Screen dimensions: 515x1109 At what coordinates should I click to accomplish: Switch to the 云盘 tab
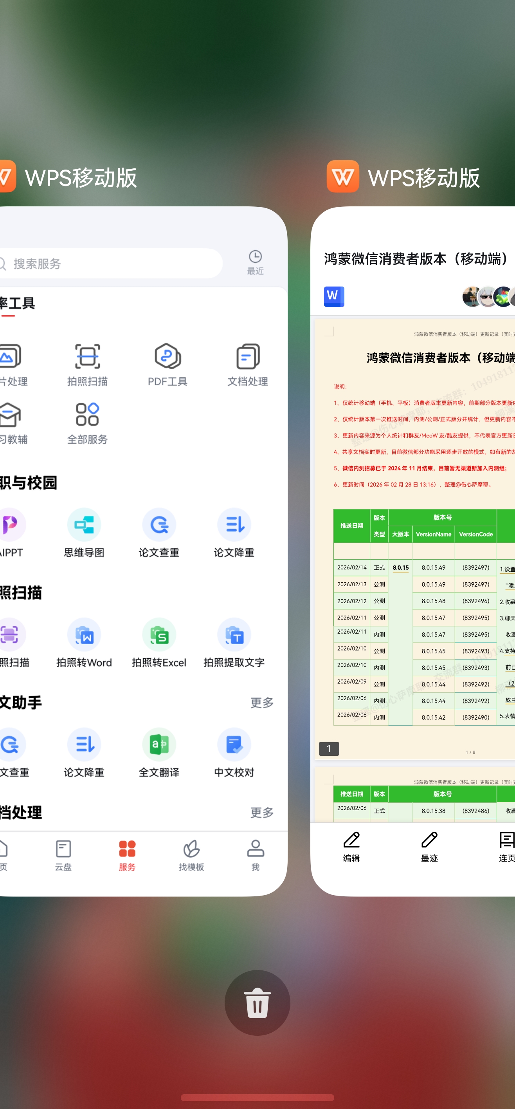pyautogui.click(x=63, y=855)
